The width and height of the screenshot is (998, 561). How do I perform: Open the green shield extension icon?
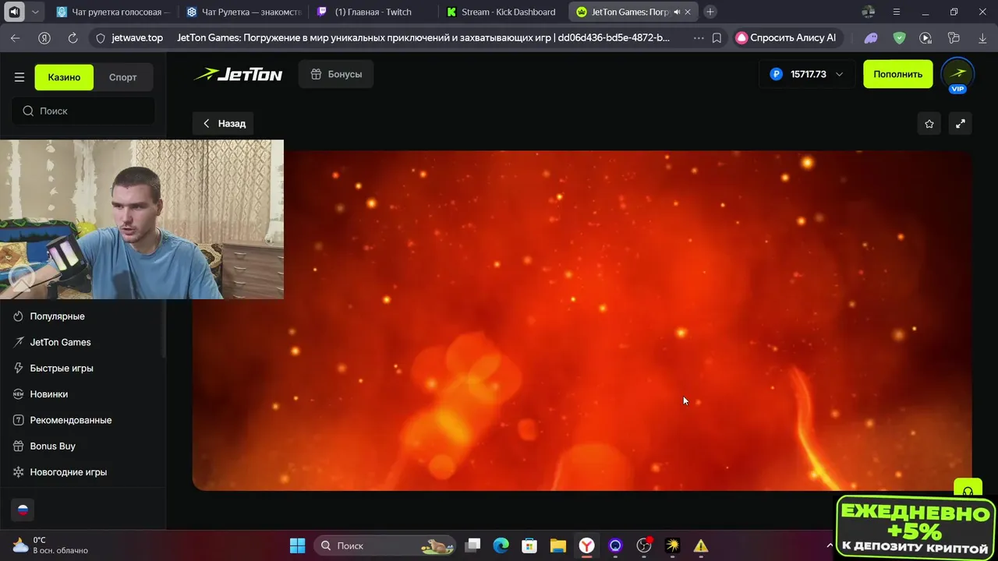point(899,37)
